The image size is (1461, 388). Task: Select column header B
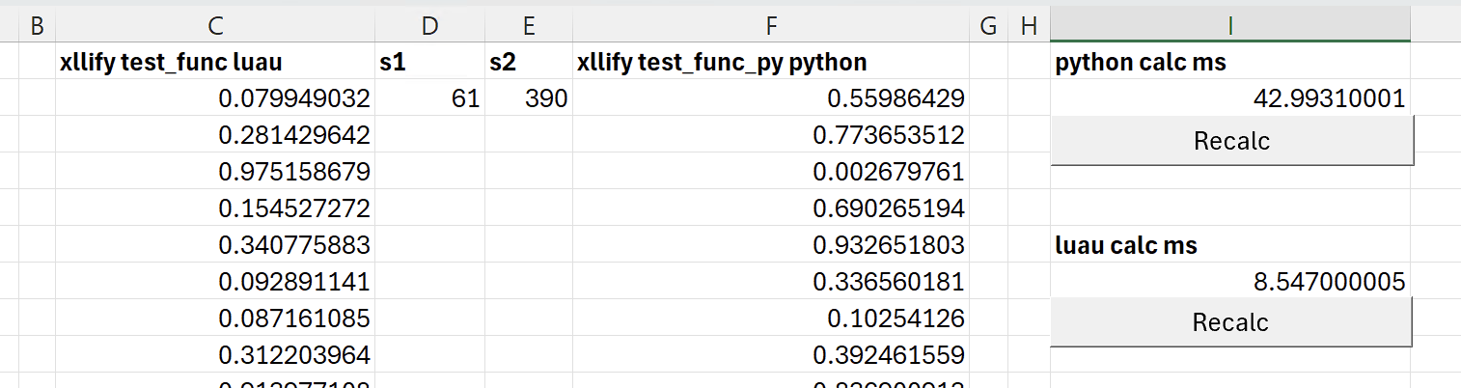pos(37,27)
